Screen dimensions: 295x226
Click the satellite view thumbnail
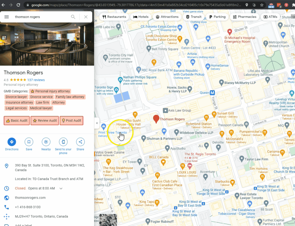pos(108,220)
